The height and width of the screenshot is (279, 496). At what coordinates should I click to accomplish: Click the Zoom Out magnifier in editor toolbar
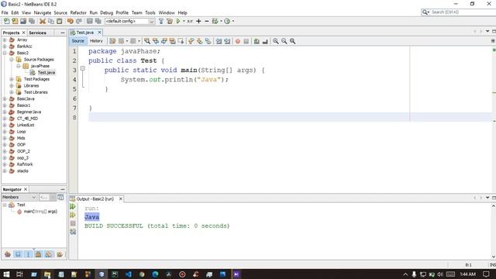pos(284,41)
